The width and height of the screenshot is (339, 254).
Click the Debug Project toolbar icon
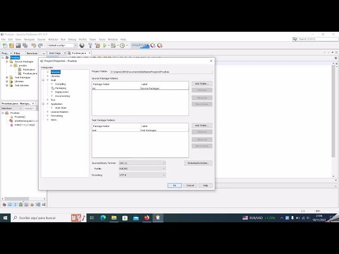pyautogui.click(x=113, y=46)
